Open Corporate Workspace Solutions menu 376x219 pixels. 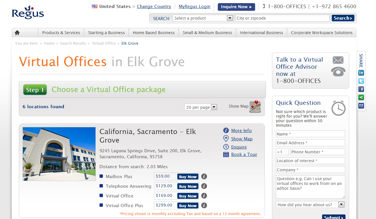coord(322,33)
